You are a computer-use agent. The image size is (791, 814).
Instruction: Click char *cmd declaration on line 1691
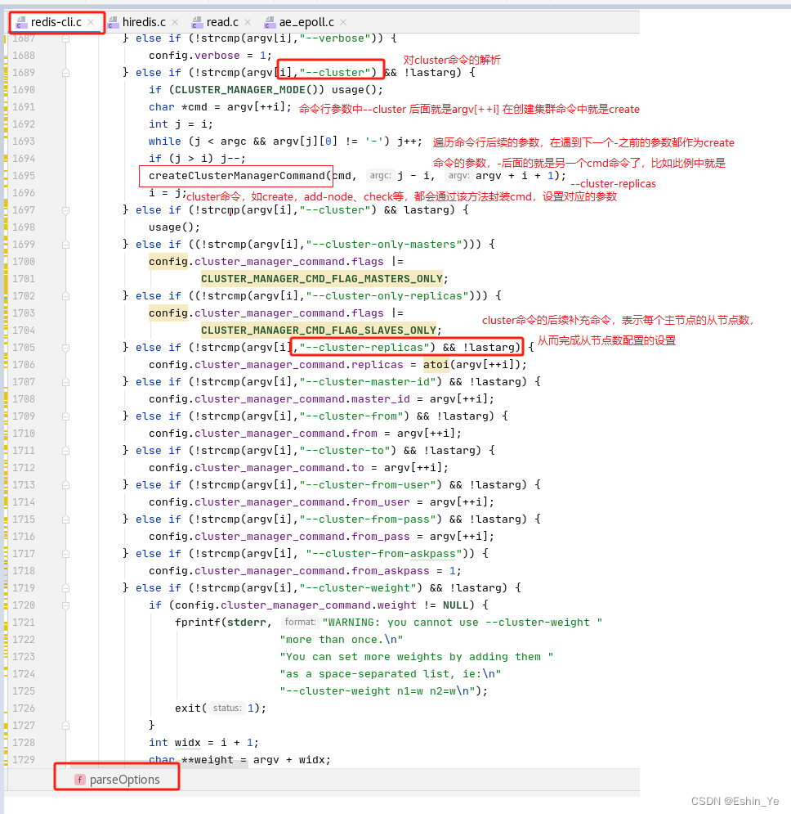[x=177, y=107]
